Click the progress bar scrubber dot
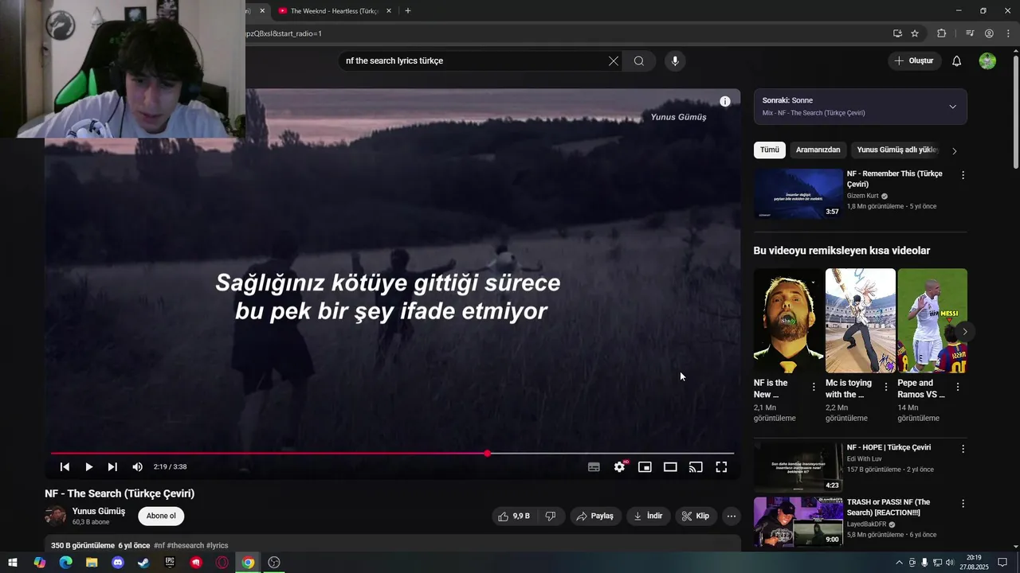1020x573 pixels. tap(487, 454)
